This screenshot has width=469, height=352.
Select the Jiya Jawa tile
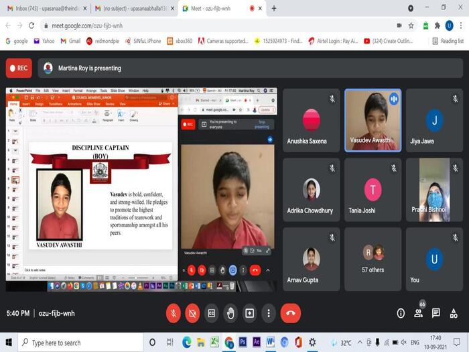[x=434, y=120]
